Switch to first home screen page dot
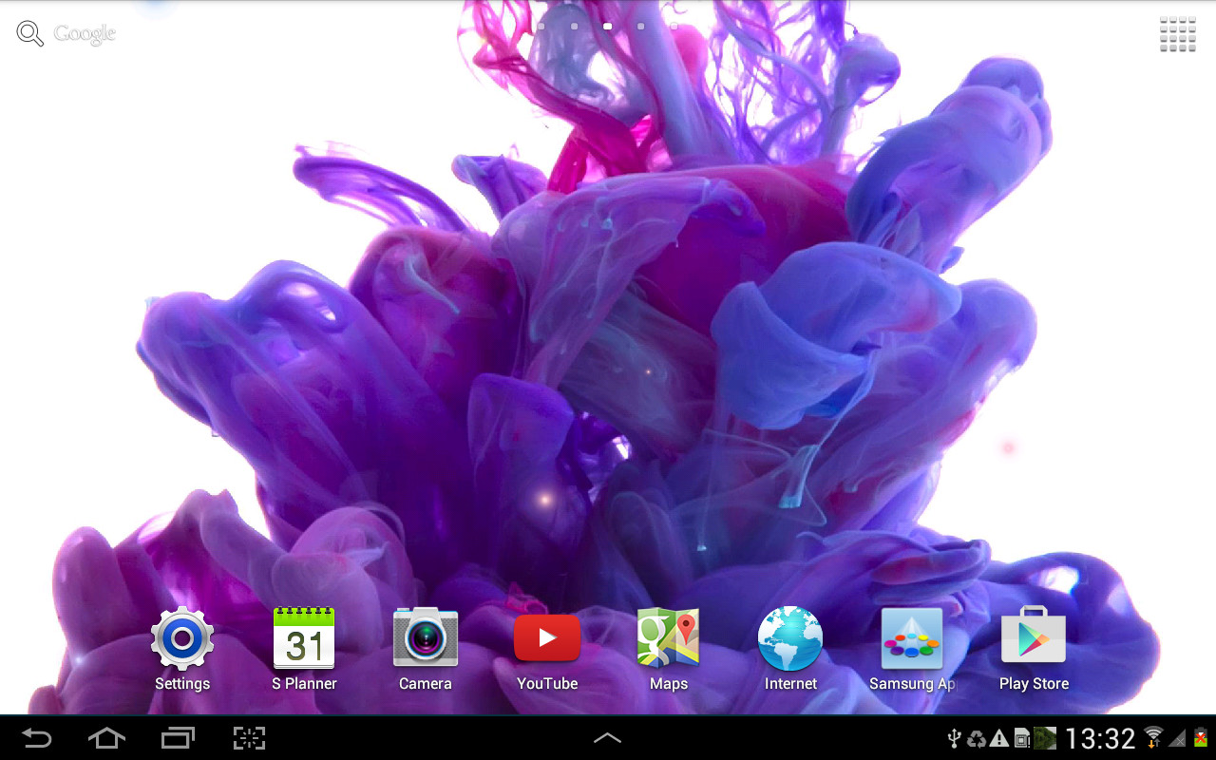The height and width of the screenshot is (760, 1216). [x=541, y=27]
